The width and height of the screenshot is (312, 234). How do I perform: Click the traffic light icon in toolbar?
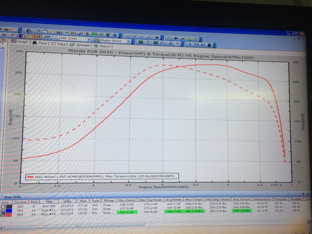point(87,34)
